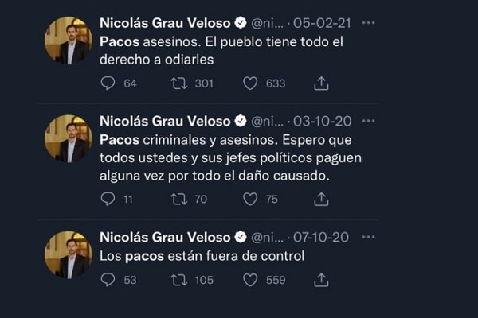Reply to the 05-02-21 tweet
This screenshot has height=318, width=478.
tap(108, 83)
